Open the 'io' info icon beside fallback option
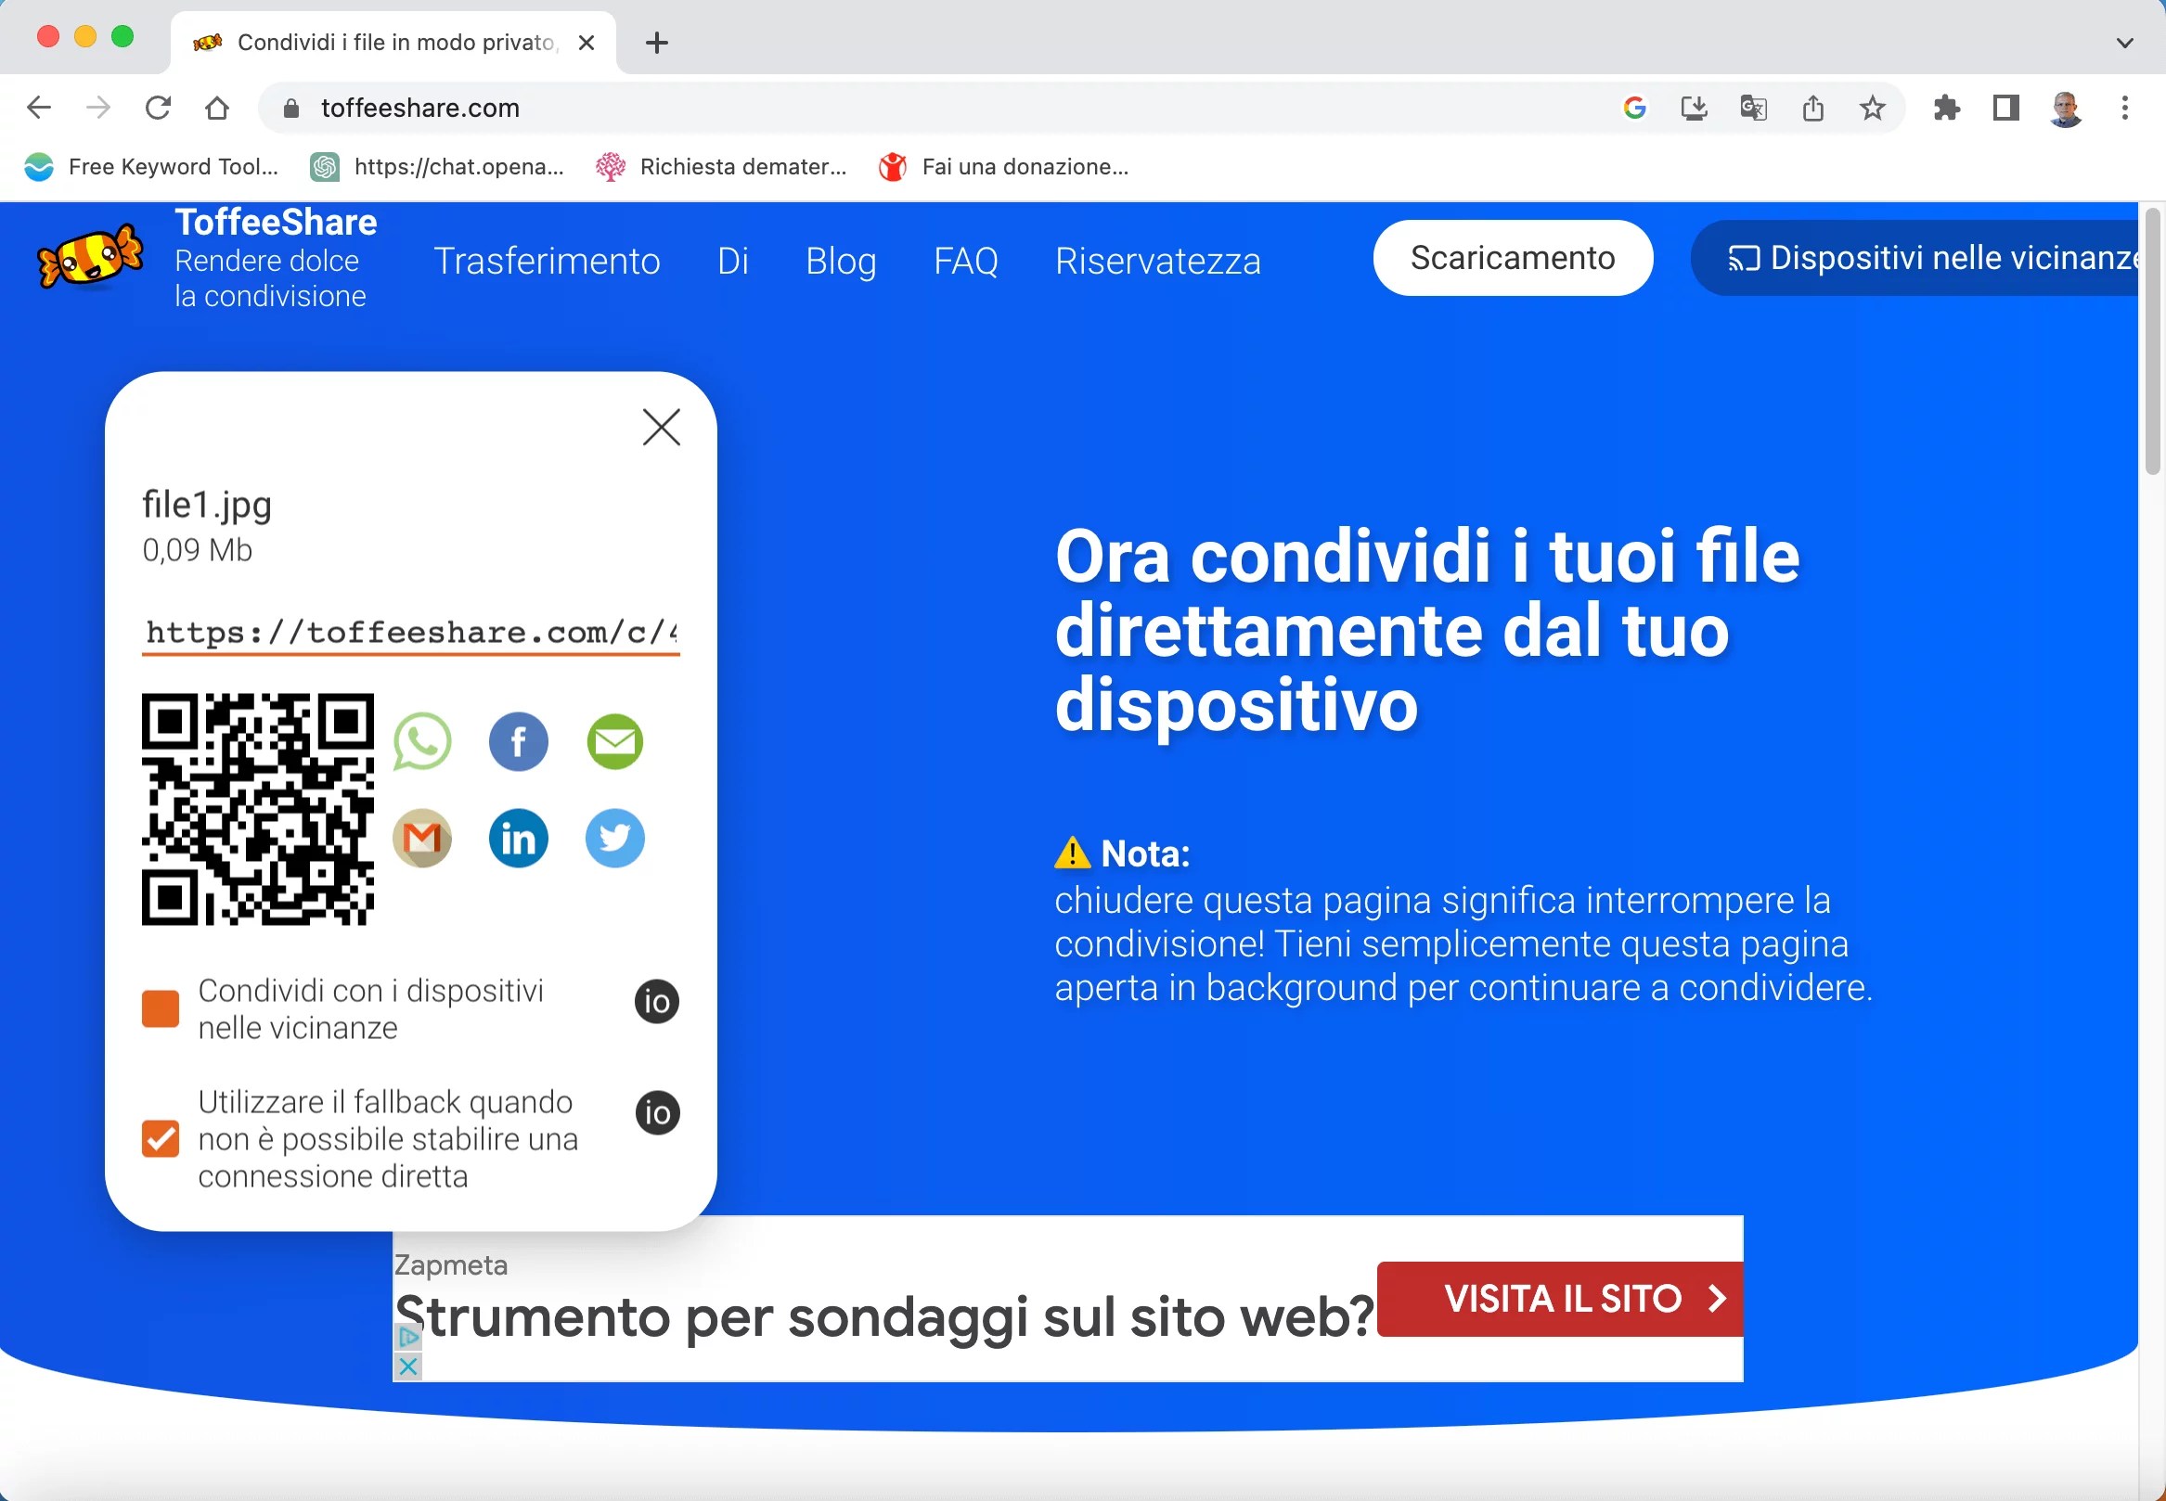The height and width of the screenshot is (1501, 2166). click(656, 1112)
